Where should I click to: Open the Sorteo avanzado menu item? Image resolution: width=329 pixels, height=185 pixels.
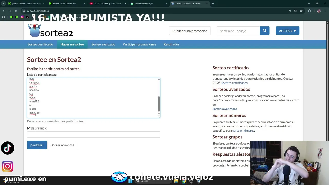(x=103, y=44)
